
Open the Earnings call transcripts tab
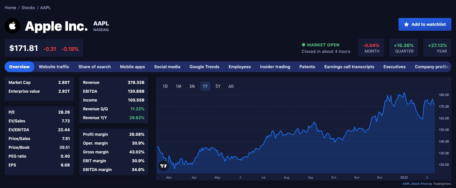pos(349,67)
